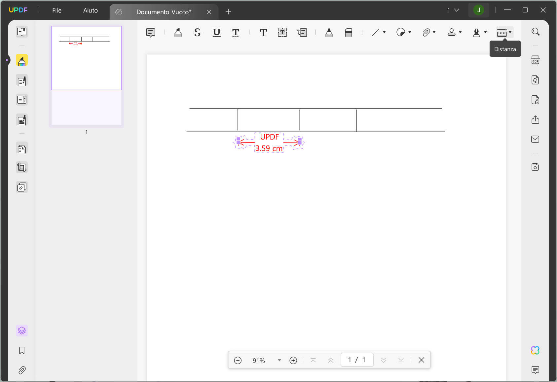Viewport: 557px width, 382px height.
Task: Go to first page arrow
Action: (x=313, y=360)
